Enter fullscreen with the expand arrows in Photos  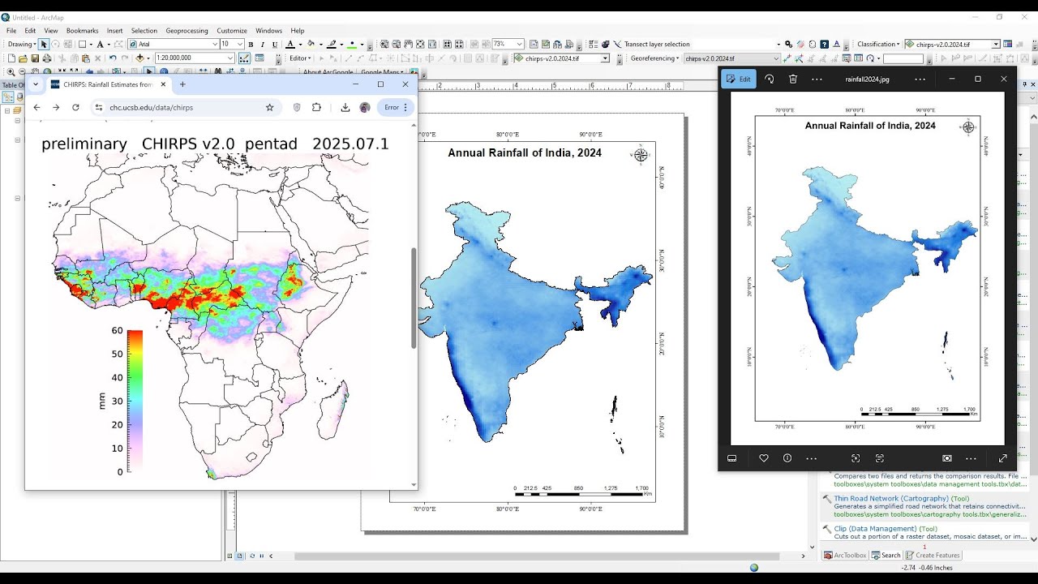(x=1002, y=458)
